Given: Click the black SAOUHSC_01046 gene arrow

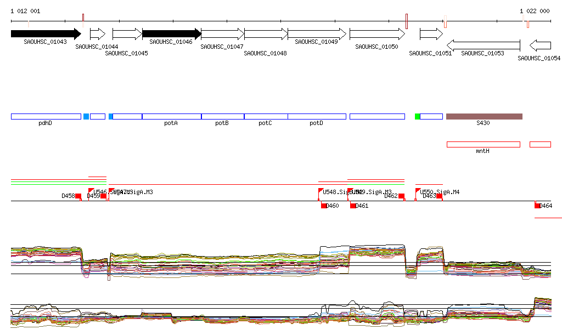Looking at the screenshot, I should point(171,33).
